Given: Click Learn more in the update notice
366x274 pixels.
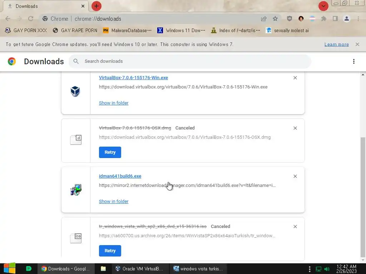Looking at the screenshot, I should (x=336, y=44).
